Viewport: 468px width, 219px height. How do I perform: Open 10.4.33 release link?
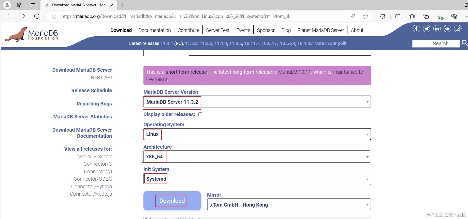pyautogui.click(x=305, y=43)
